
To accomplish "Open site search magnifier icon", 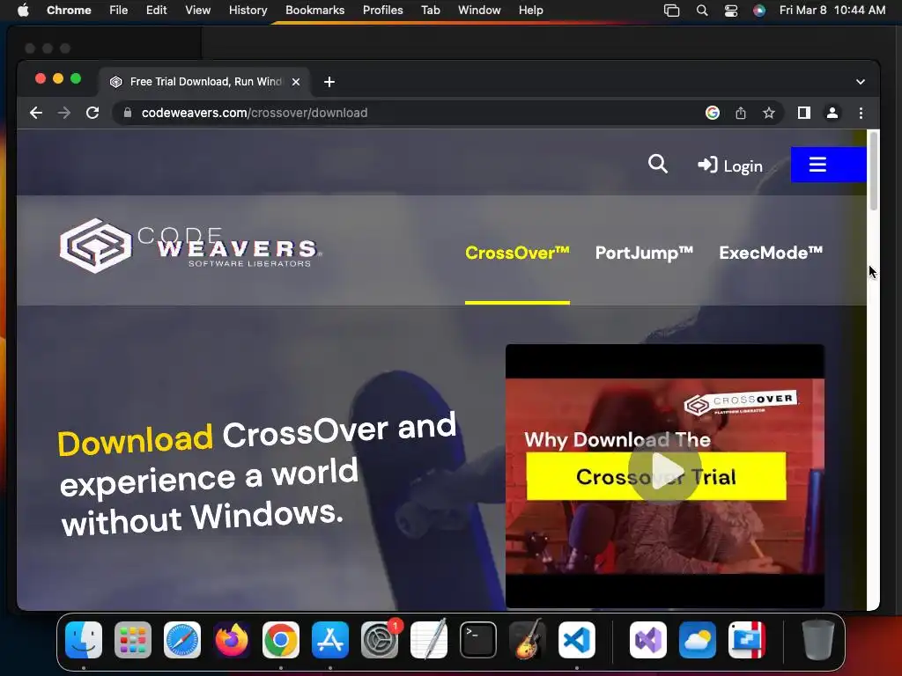I will pos(658,165).
